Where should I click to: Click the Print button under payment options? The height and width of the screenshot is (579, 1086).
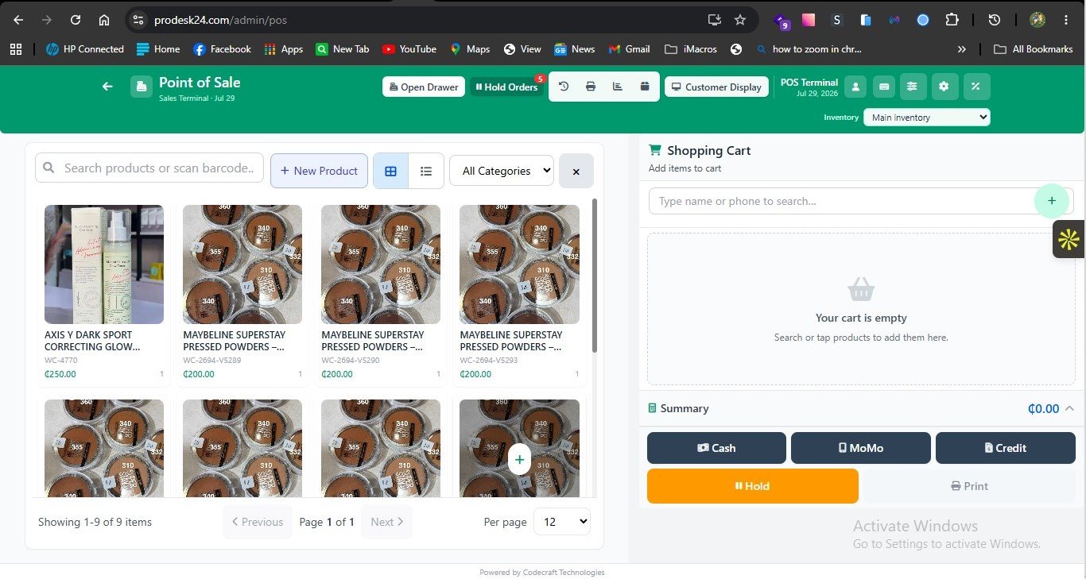pos(970,486)
